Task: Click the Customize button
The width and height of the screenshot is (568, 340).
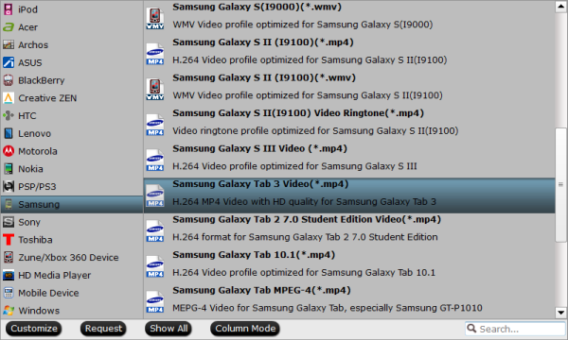Action: click(34, 329)
